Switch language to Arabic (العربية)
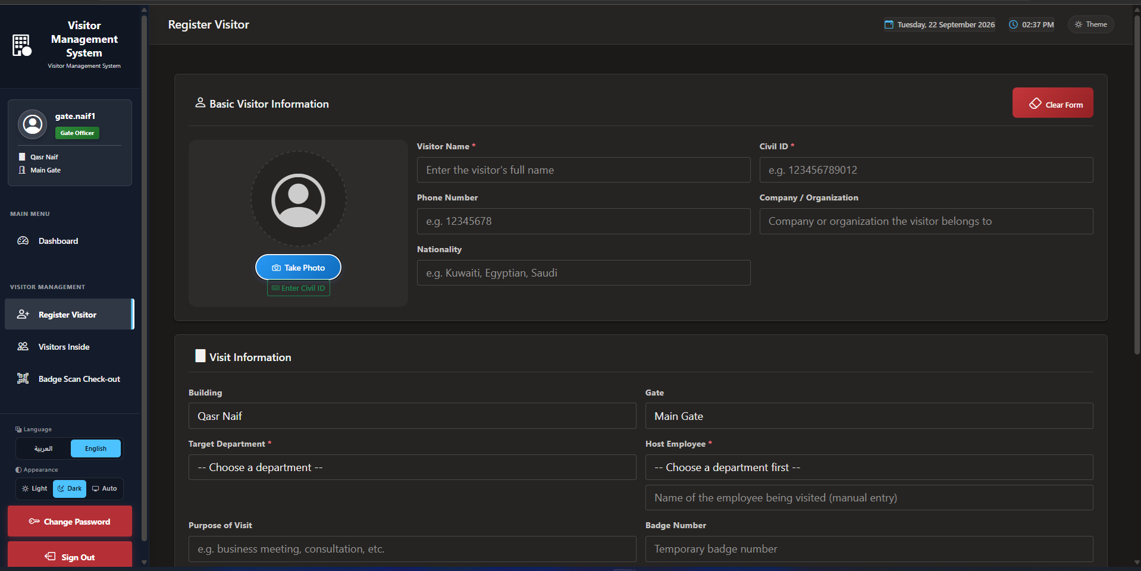The image size is (1141, 571). click(43, 448)
